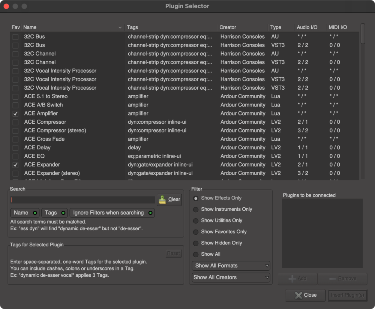The image size is (375, 309).
Task: Select the ACE Amplifier plugin row
Action: (184, 114)
